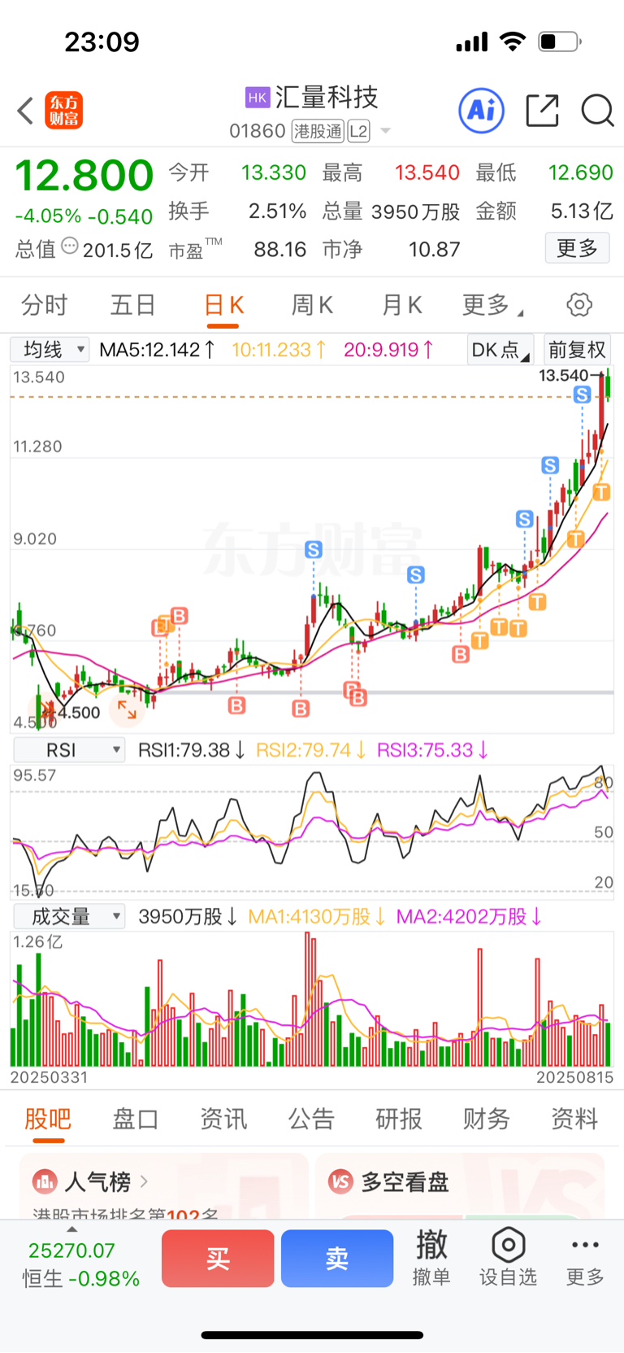Tap the Wi-Fi status icon

click(513, 41)
